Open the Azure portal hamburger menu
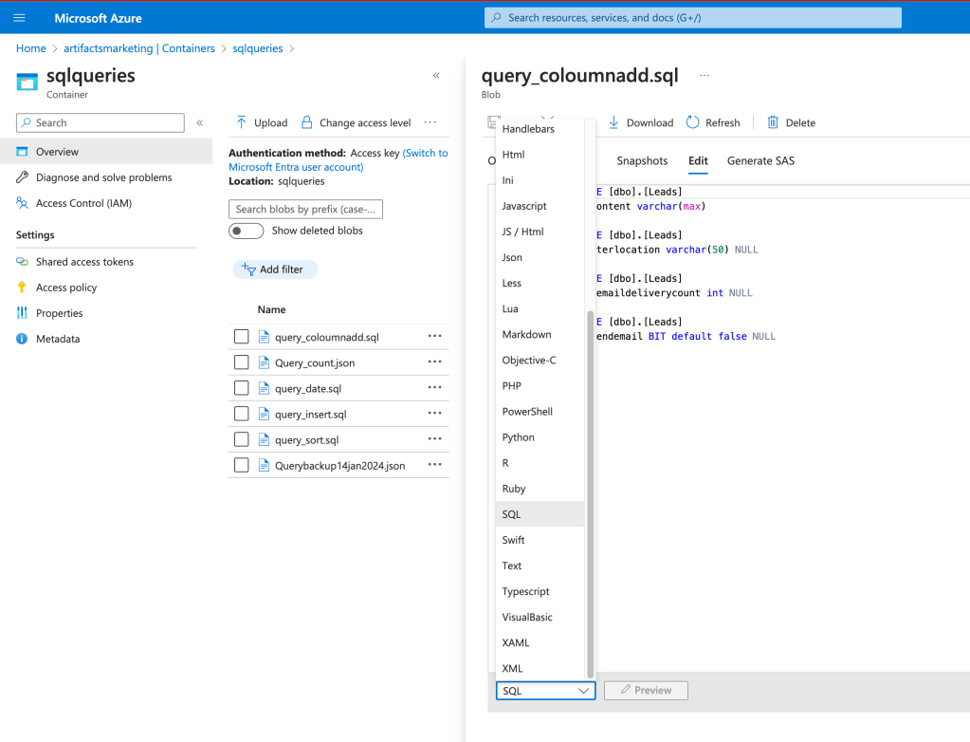The width and height of the screenshot is (970, 742). (x=19, y=18)
